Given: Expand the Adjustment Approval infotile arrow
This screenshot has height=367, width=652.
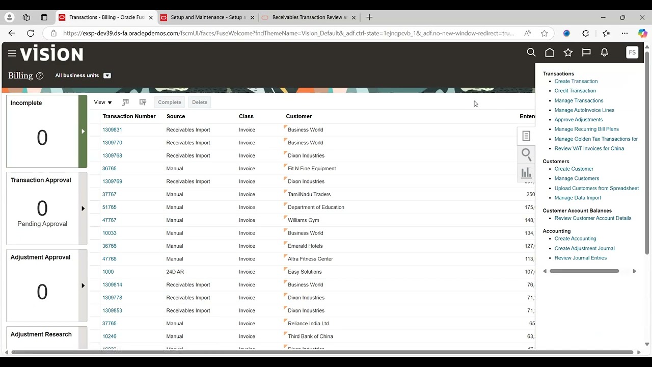Looking at the screenshot, I should [x=83, y=285].
